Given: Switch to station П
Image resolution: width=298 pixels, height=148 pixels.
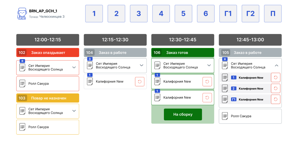Looking at the screenshot, I should 273,14.
